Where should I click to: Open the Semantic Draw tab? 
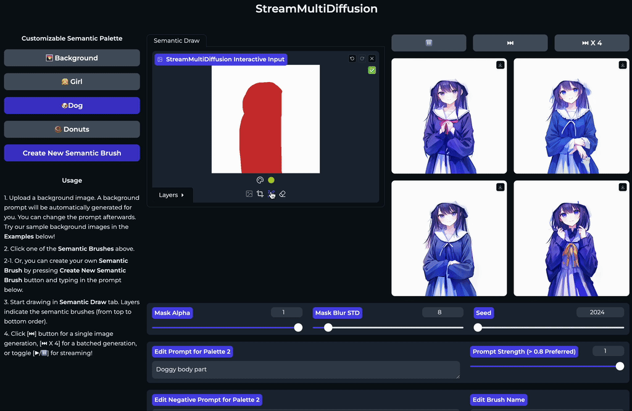(177, 41)
